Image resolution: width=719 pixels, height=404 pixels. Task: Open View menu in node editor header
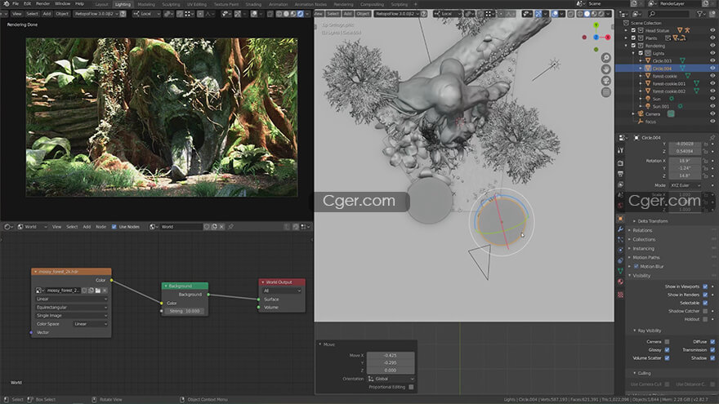(56, 226)
